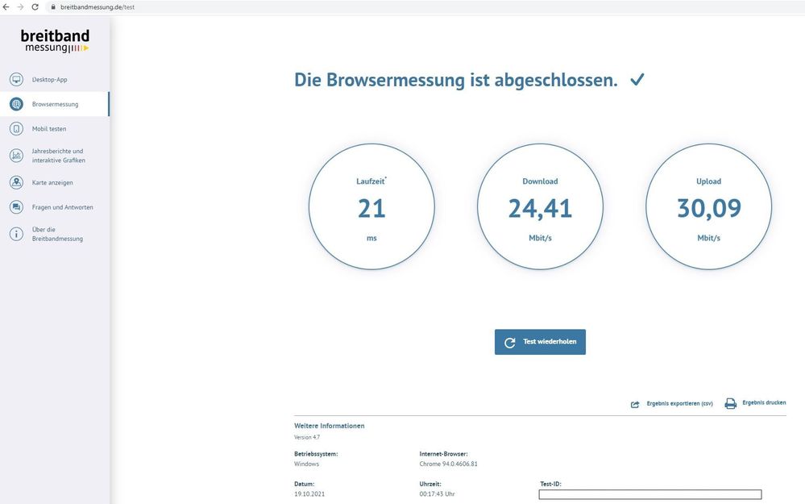
Task: Click the Browsermessung globe icon
Action: pos(16,104)
